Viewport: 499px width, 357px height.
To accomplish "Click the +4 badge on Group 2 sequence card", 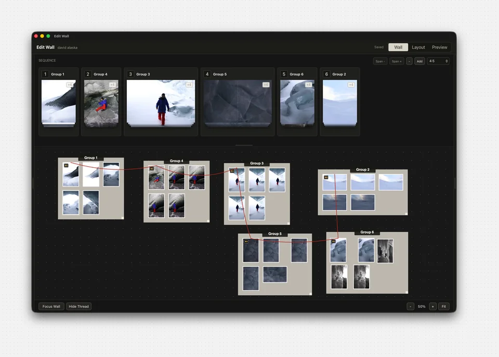I will tap(351, 85).
